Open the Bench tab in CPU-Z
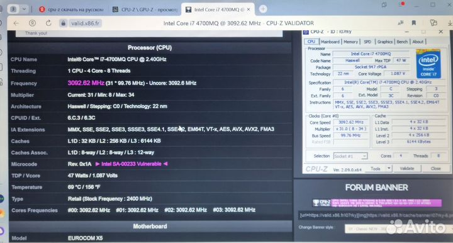Image resolution: width=453 pixels, height=243 pixels. [x=402, y=42]
